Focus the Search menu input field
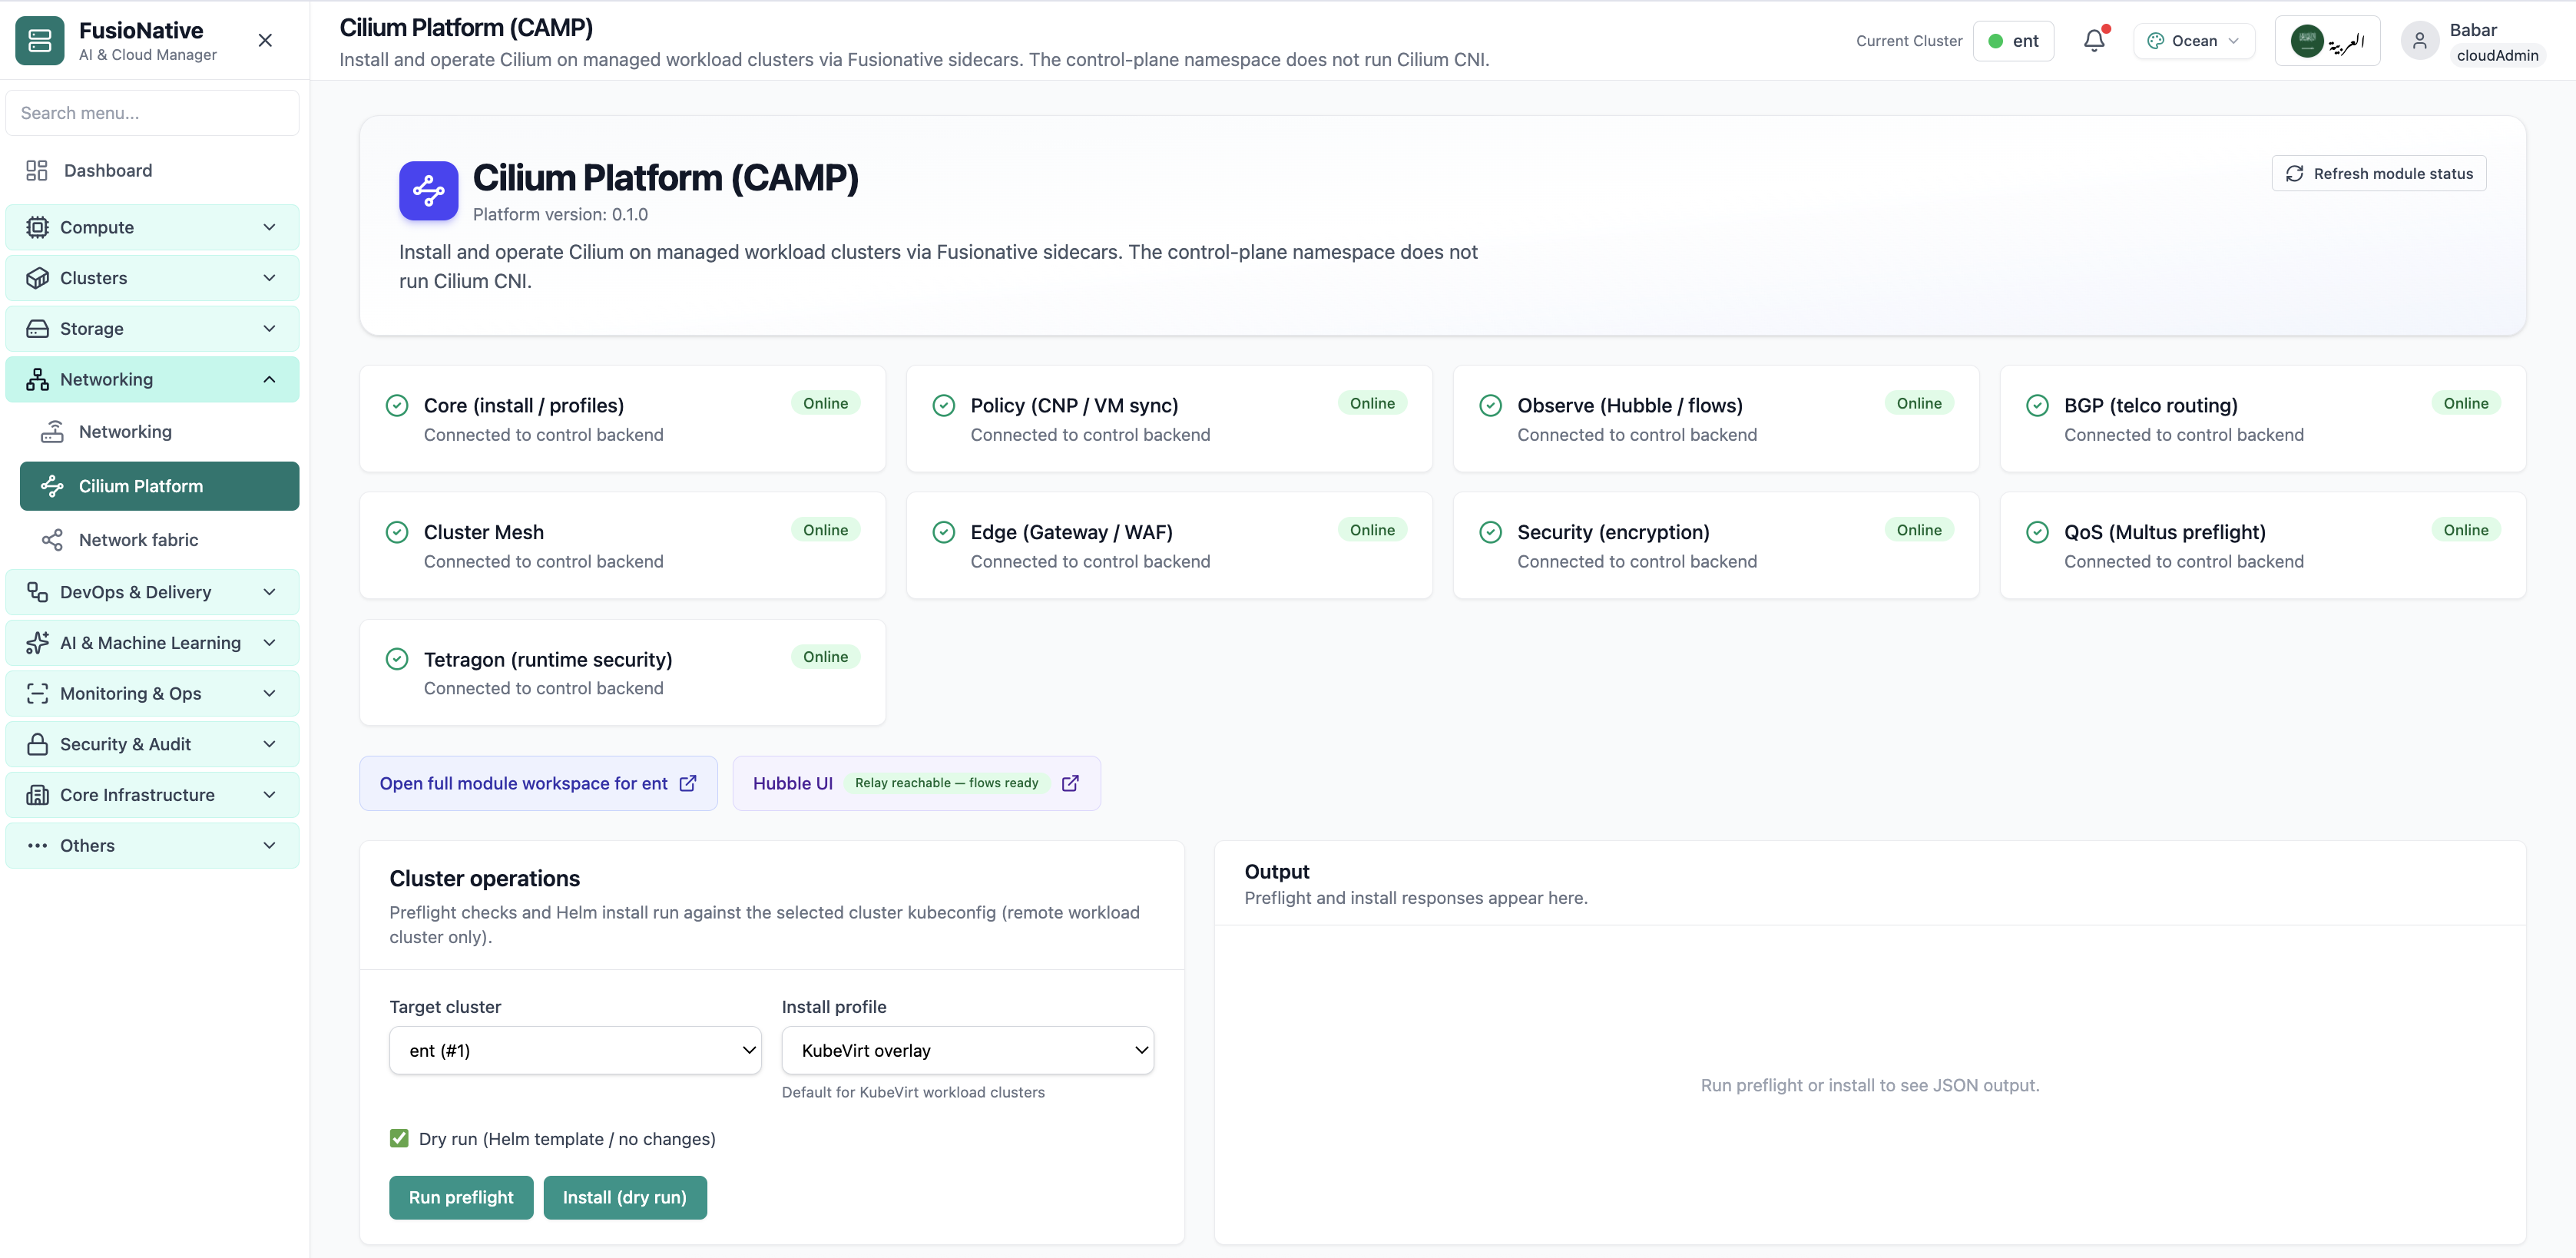 (x=152, y=113)
